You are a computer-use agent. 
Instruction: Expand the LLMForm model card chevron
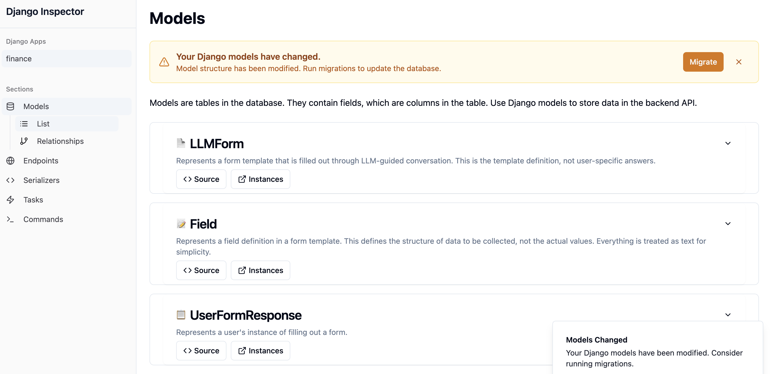pyautogui.click(x=728, y=143)
